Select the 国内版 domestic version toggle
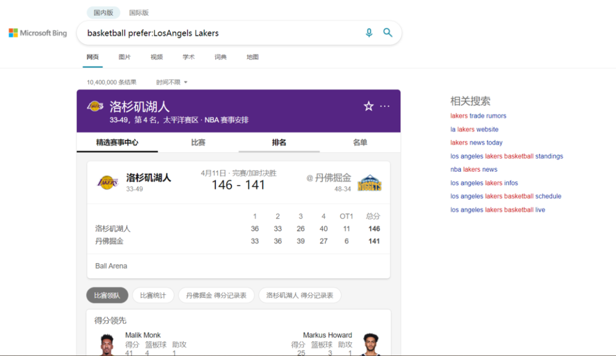Screen dimensions: 616x356 coord(103,13)
